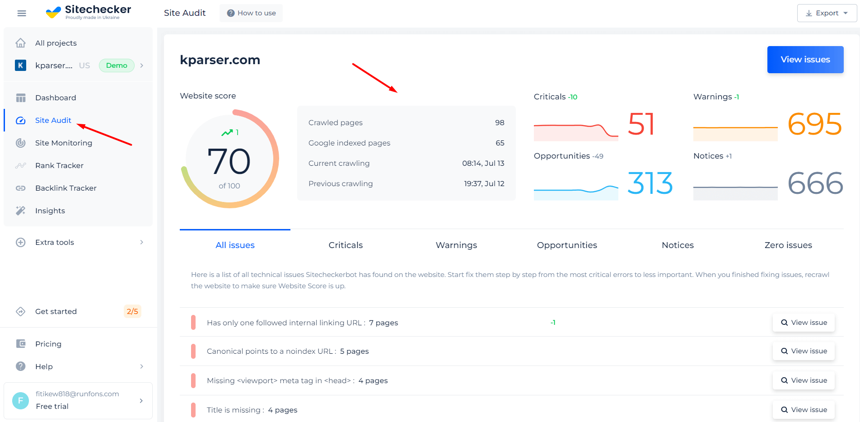Click the Backlink Tracker chain icon
Viewport: 860px width, 422px height.
[21, 188]
